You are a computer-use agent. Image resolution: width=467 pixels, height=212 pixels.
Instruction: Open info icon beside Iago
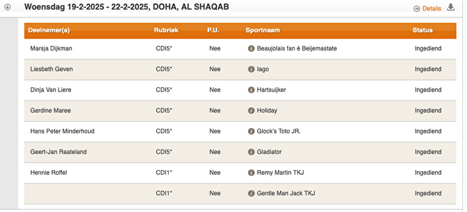[252, 69]
